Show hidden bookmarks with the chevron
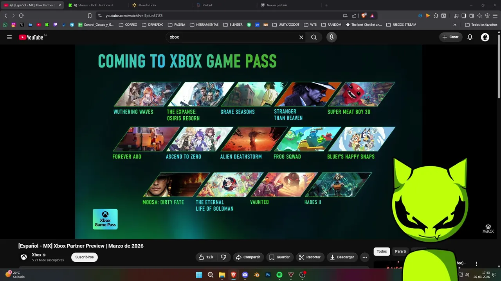501x281 pixels. tap(454, 25)
